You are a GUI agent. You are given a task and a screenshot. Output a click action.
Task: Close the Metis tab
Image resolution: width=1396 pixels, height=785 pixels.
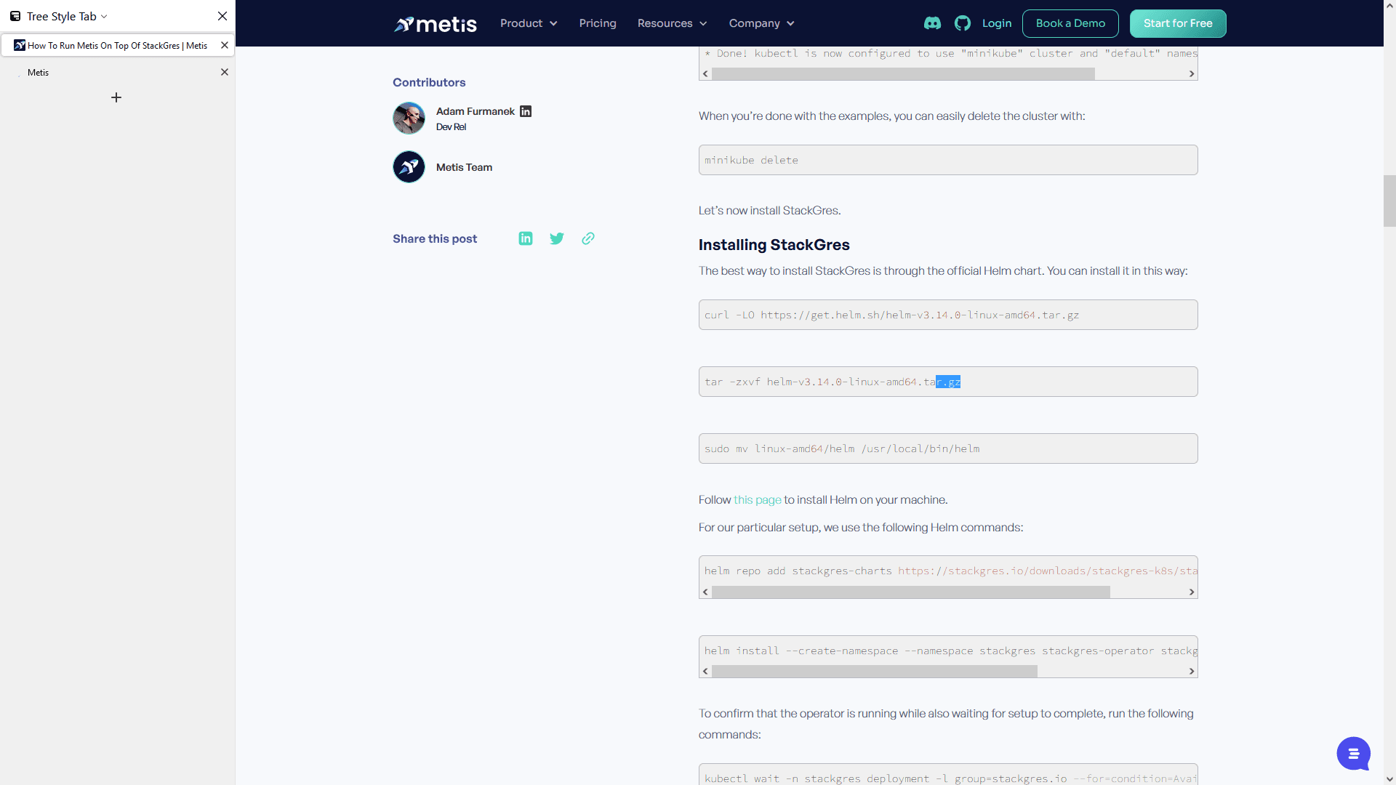pyautogui.click(x=225, y=72)
